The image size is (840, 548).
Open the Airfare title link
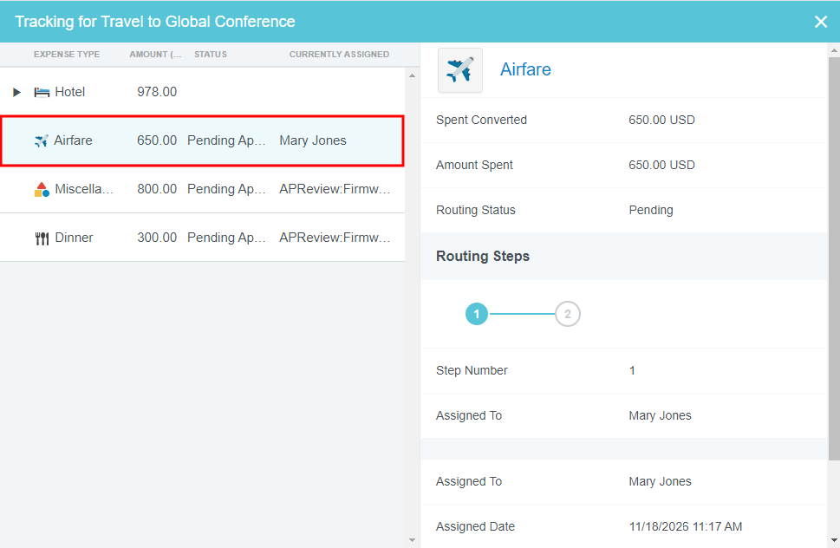[525, 69]
